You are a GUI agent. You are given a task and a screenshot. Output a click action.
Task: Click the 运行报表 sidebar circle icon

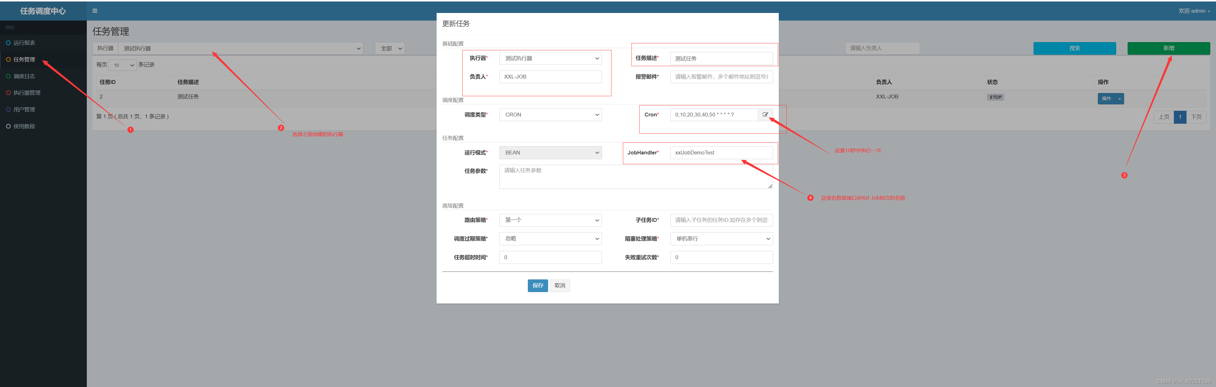pyautogui.click(x=8, y=43)
